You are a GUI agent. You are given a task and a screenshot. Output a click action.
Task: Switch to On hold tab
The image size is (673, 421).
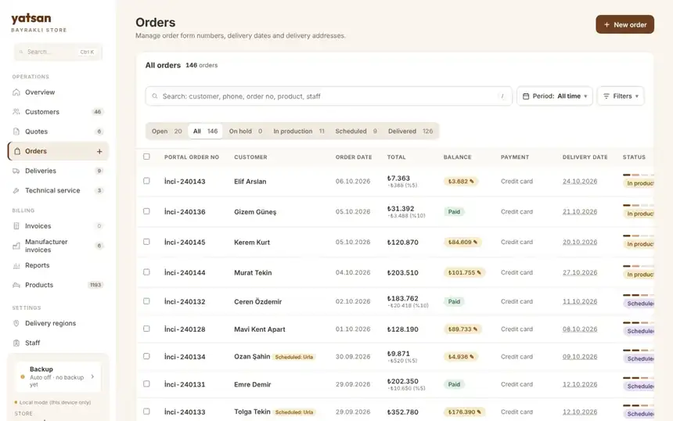[x=245, y=131]
